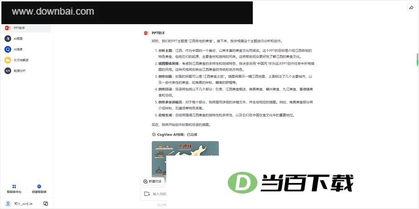Click the 'PPT助手' name in the chat
Image resolution: width=419 pixels, height=209 pixels.
(x=158, y=33)
